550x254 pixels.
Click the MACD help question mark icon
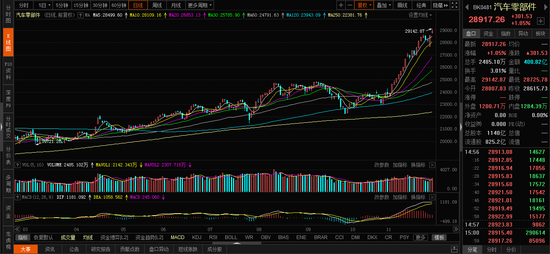[17, 197]
